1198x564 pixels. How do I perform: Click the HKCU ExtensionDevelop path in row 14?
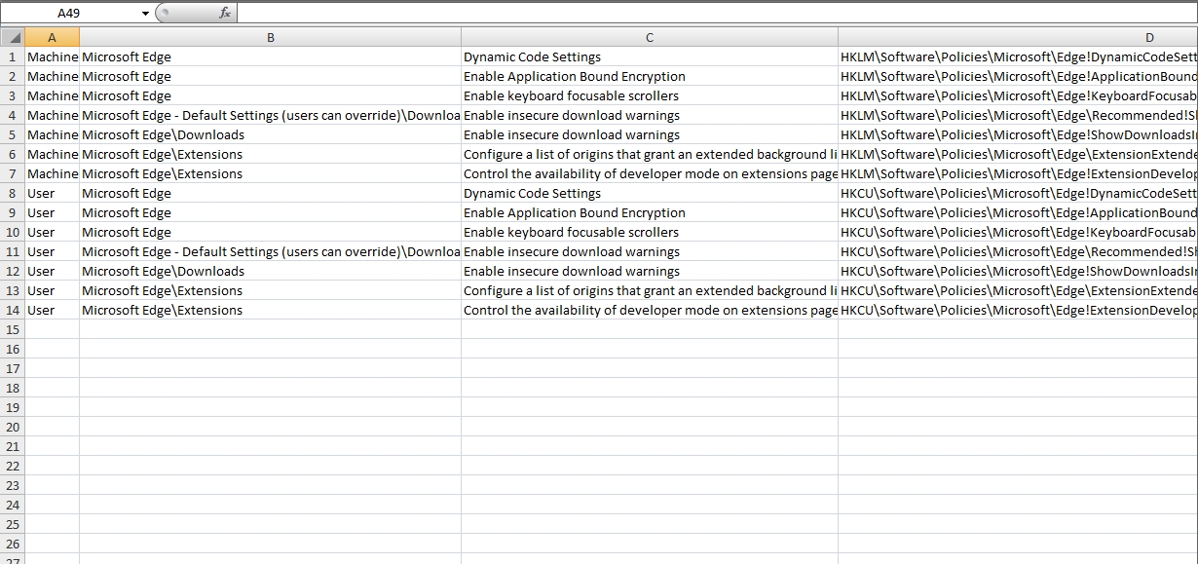pyautogui.click(x=1018, y=310)
